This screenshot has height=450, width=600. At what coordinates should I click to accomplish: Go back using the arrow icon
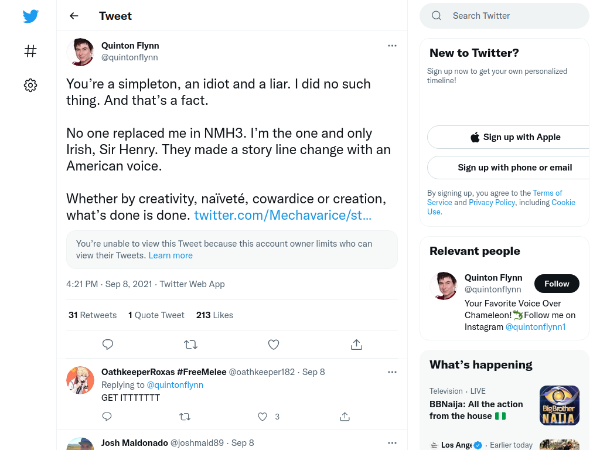(74, 16)
